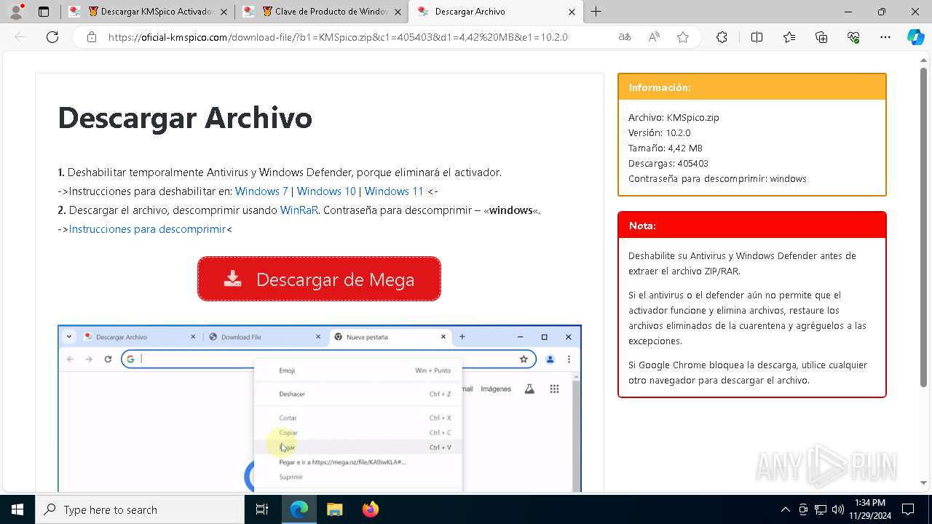The width and height of the screenshot is (932, 524).
Task: Open the tab actions menu icon
Action: (x=44, y=12)
